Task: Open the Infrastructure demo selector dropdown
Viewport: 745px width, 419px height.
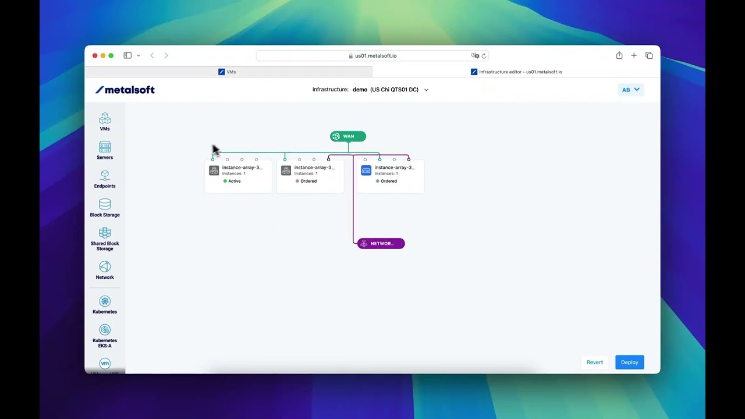Action: pyautogui.click(x=370, y=90)
